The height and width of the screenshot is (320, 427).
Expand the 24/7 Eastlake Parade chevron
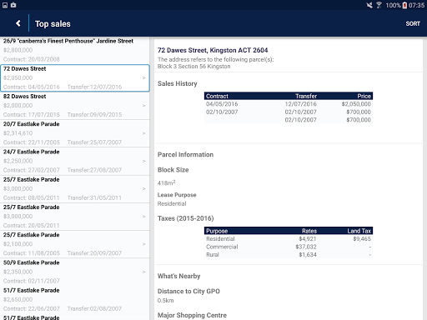tap(143, 161)
